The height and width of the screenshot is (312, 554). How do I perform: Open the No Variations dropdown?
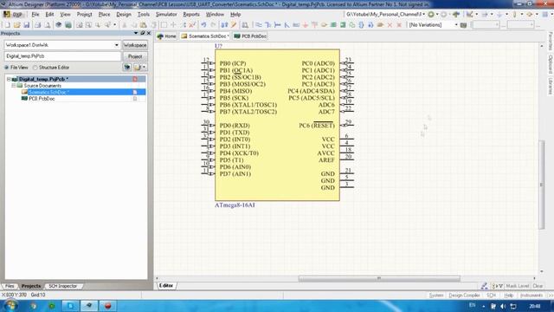[456, 25]
